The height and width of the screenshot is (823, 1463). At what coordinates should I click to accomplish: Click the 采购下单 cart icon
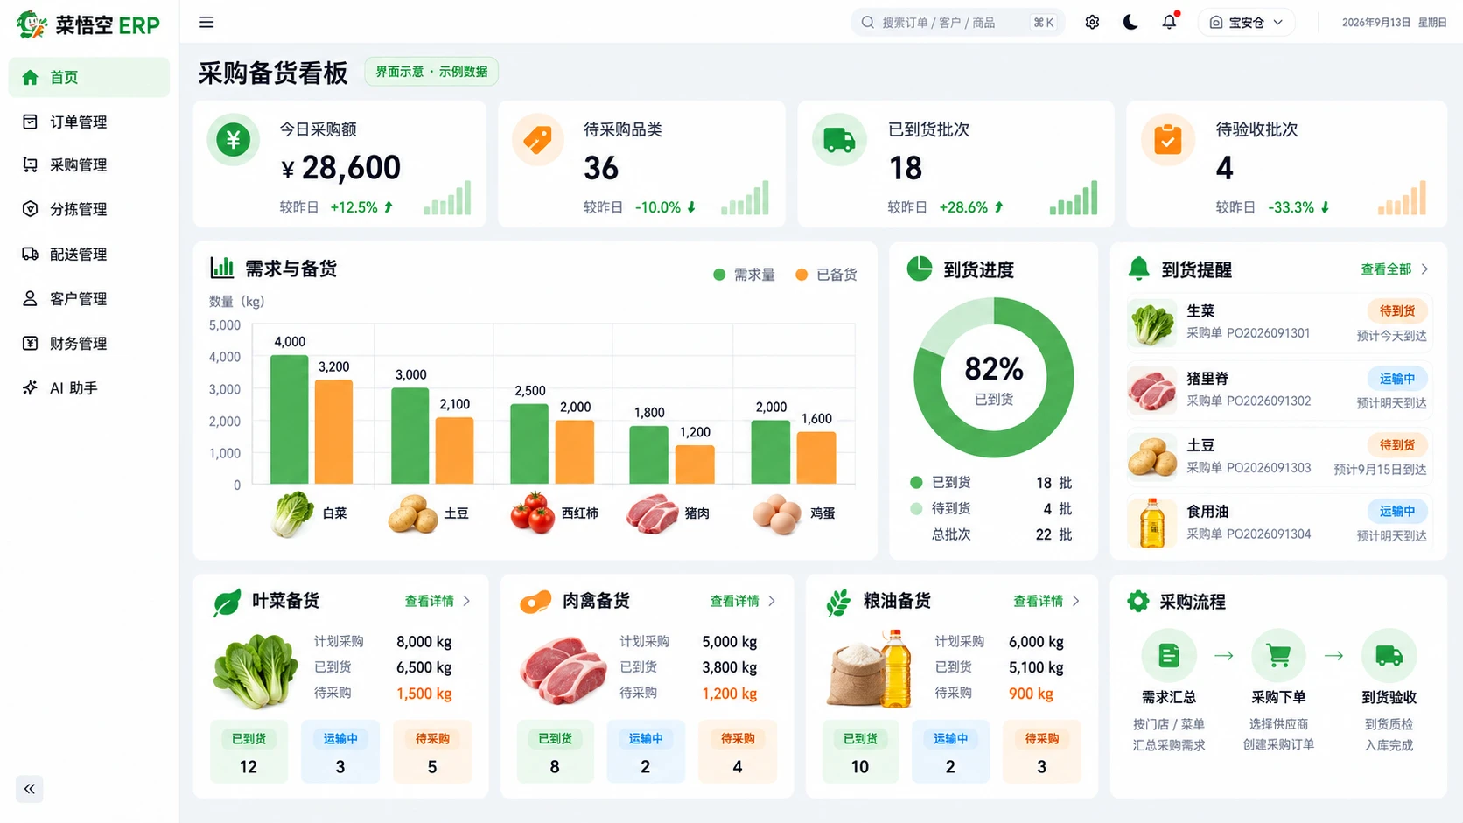tap(1278, 656)
